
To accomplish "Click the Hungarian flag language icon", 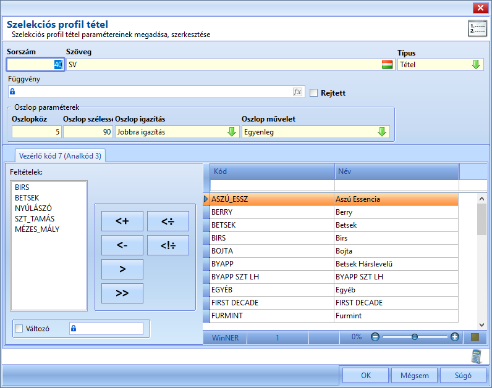I will [x=387, y=65].
